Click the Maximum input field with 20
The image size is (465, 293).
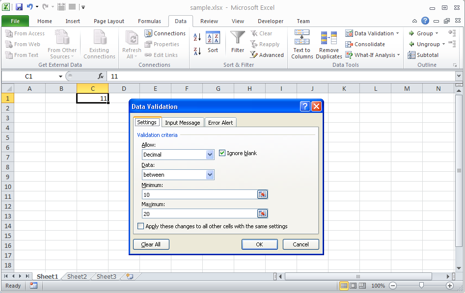coord(199,213)
